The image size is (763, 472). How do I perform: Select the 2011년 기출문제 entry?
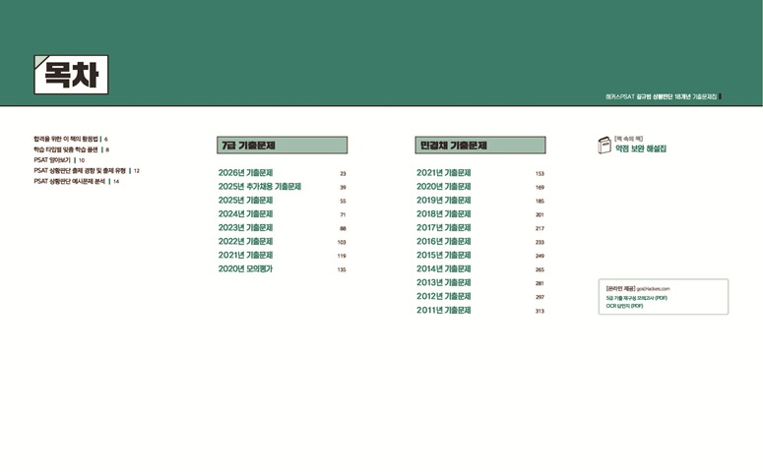click(443, 310)
